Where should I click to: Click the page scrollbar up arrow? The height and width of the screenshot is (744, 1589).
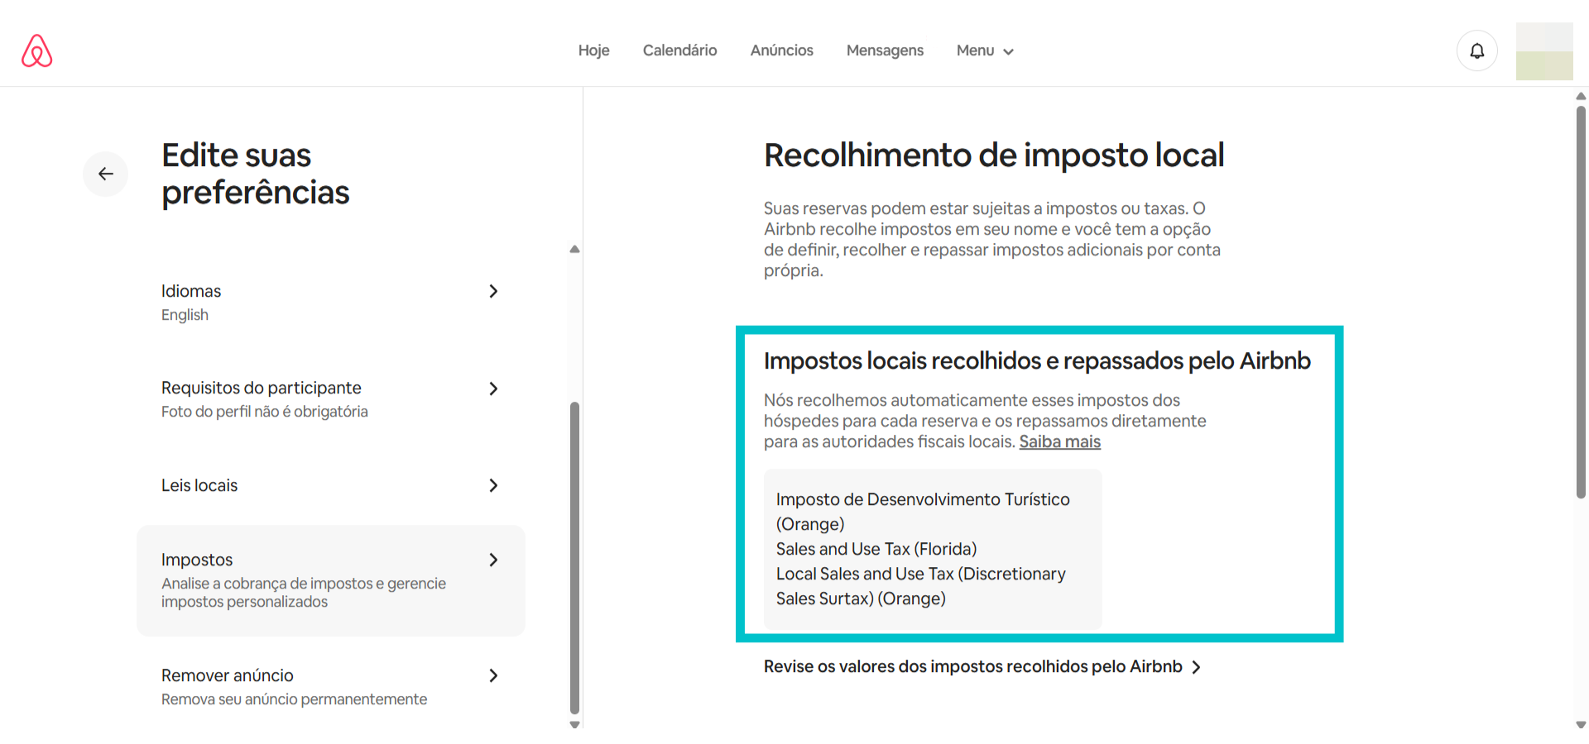[x=1581, y=97]
